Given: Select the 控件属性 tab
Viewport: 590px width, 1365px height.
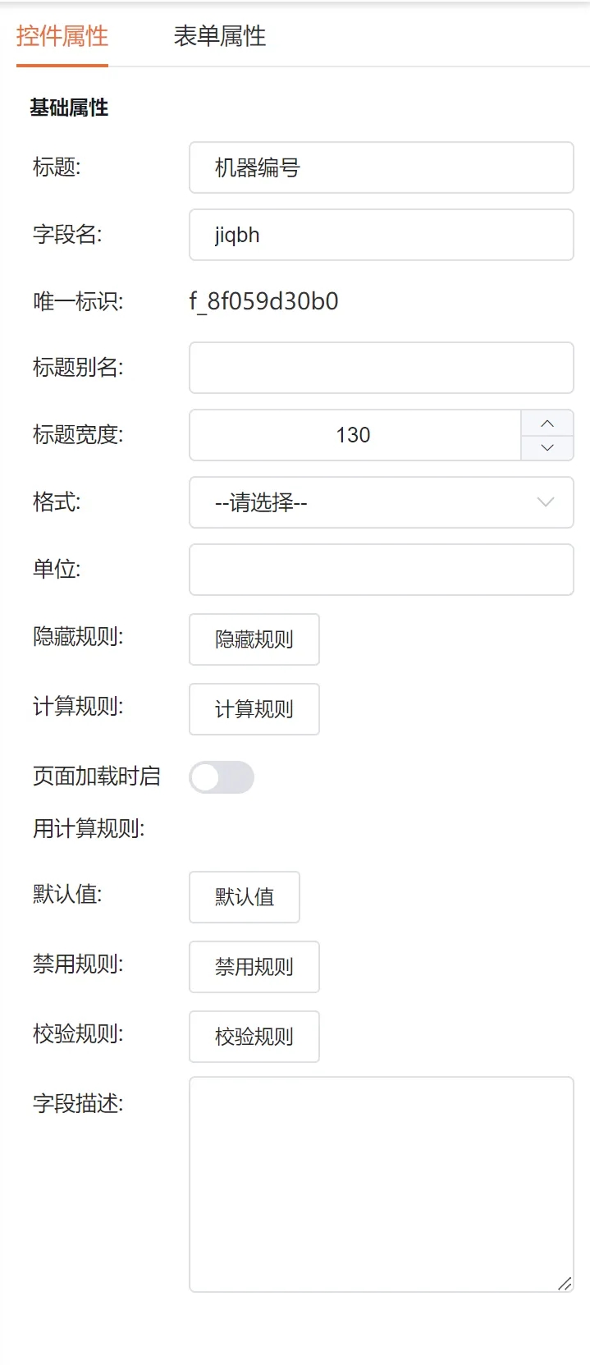Looking at the screenshot, I should [62, 36].
